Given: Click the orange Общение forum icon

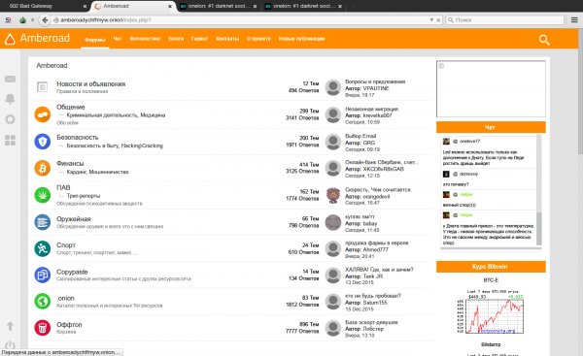Looking at the screenshot, I should pos(43,114).
